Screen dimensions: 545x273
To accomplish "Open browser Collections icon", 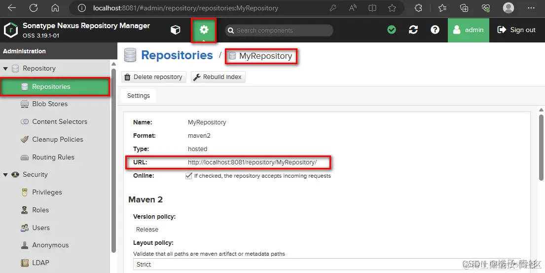I will [x=464, y=8].
